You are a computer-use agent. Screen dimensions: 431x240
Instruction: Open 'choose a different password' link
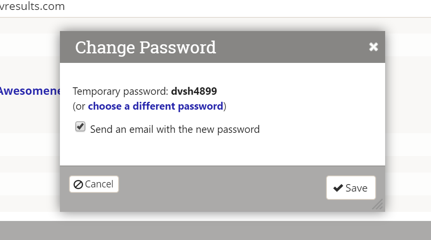[x=155, y=106]
